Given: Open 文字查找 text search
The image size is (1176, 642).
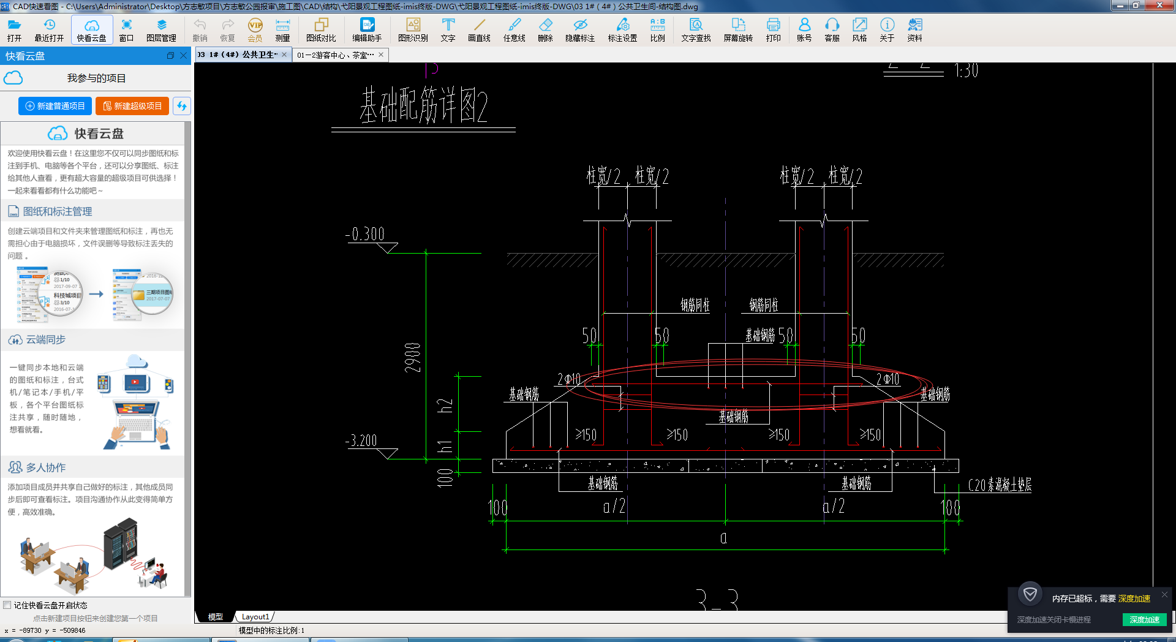Looking at the screenshot, I should coord(696,30).
